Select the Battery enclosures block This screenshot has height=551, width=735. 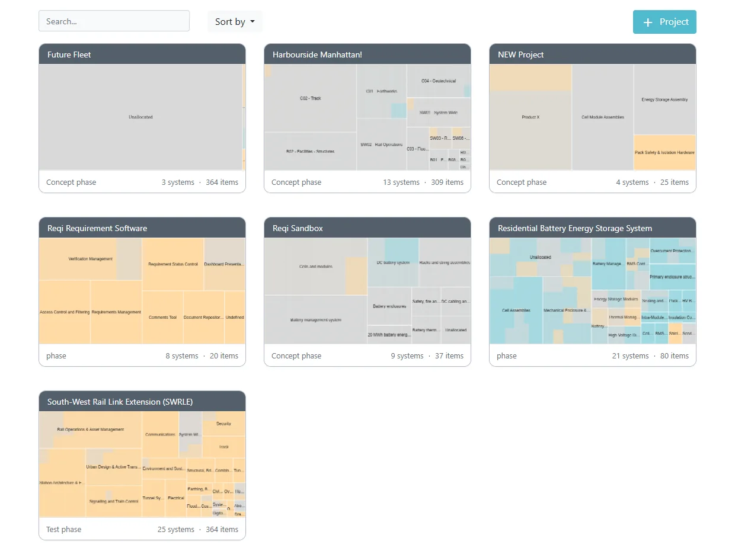click(389, 306)
